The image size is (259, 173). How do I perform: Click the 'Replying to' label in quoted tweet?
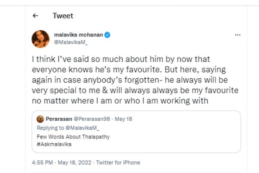(48, 128)
